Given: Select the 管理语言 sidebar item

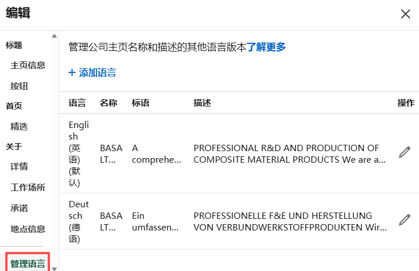Looking at the screenshot, I should [x=28, y=264].
